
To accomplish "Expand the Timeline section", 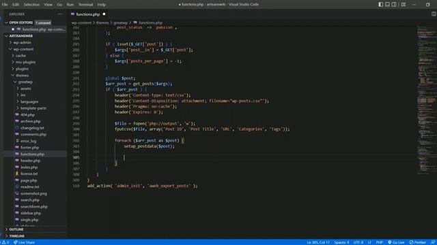I will [16, 236].
